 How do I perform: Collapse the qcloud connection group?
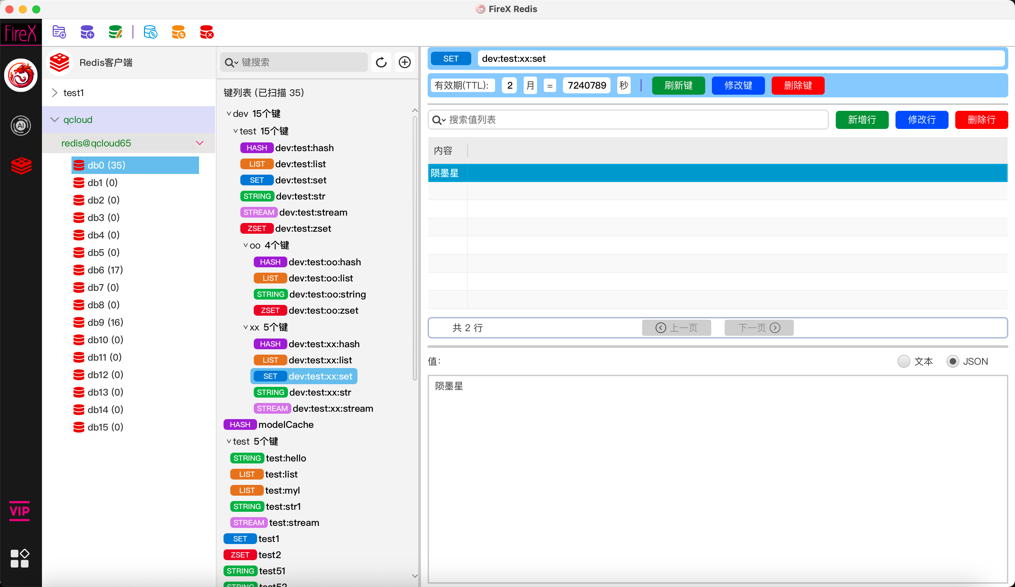pyautogui.click(x=55, y=120)
